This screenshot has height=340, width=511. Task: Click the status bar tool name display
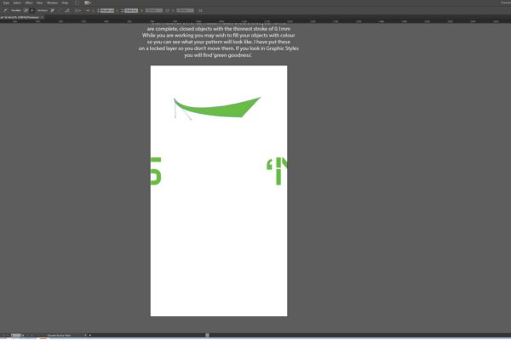tap(59, 336)
